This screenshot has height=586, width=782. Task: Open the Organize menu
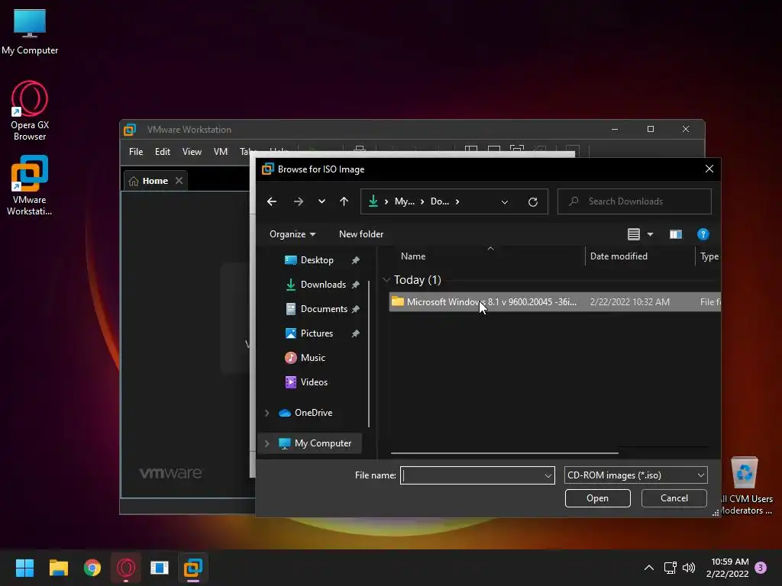(x=292, y=234)
